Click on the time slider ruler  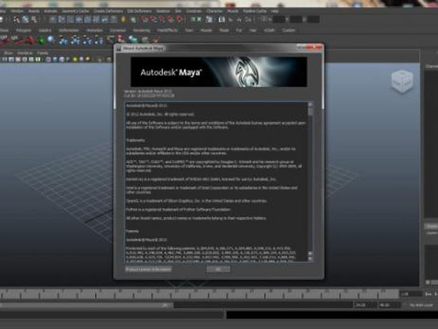pos(199,294)
